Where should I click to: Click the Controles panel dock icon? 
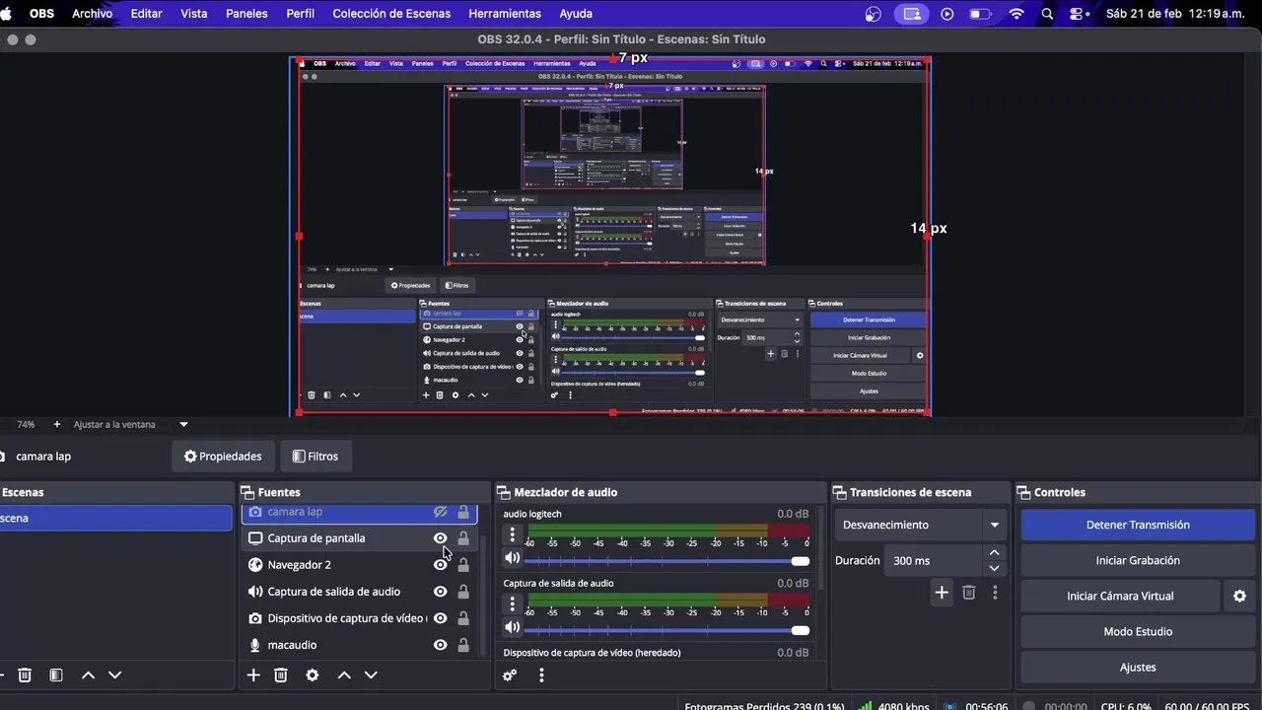coord(1023,492)
